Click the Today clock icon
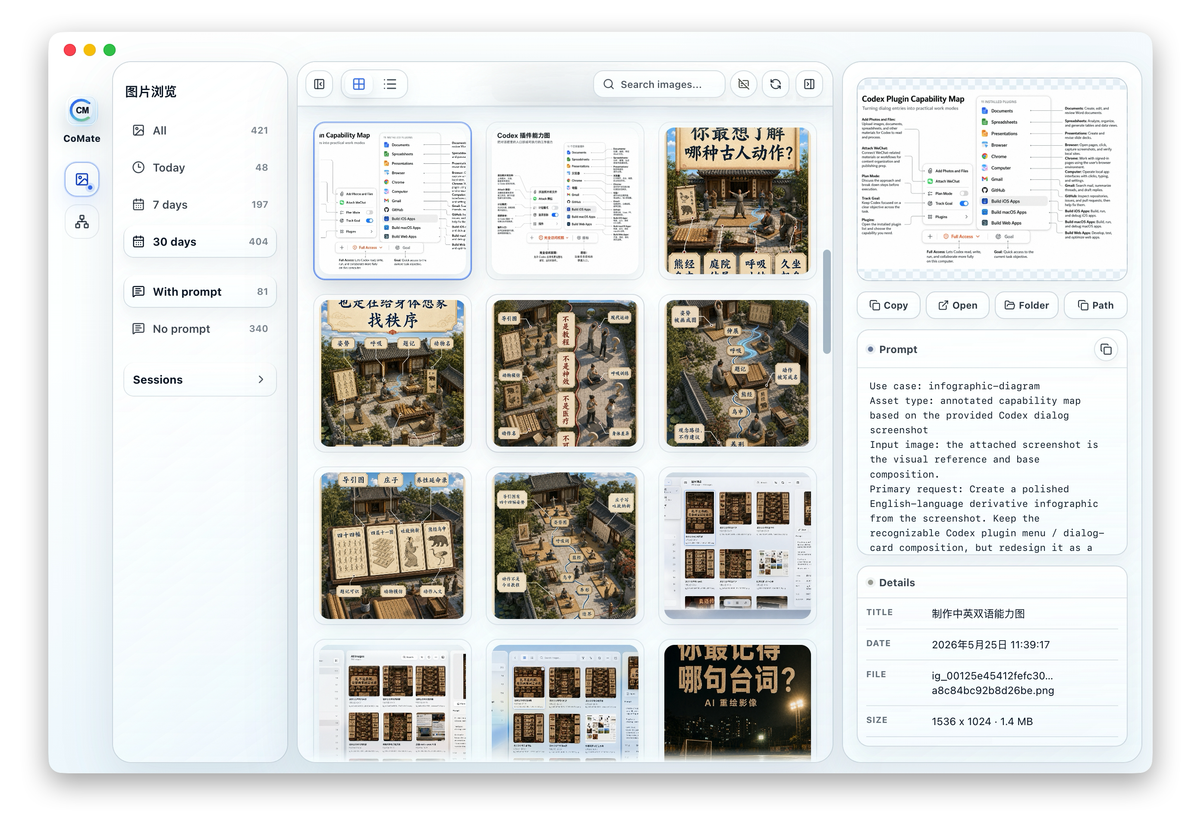1201x838 pixels. [x=138, y=167]
